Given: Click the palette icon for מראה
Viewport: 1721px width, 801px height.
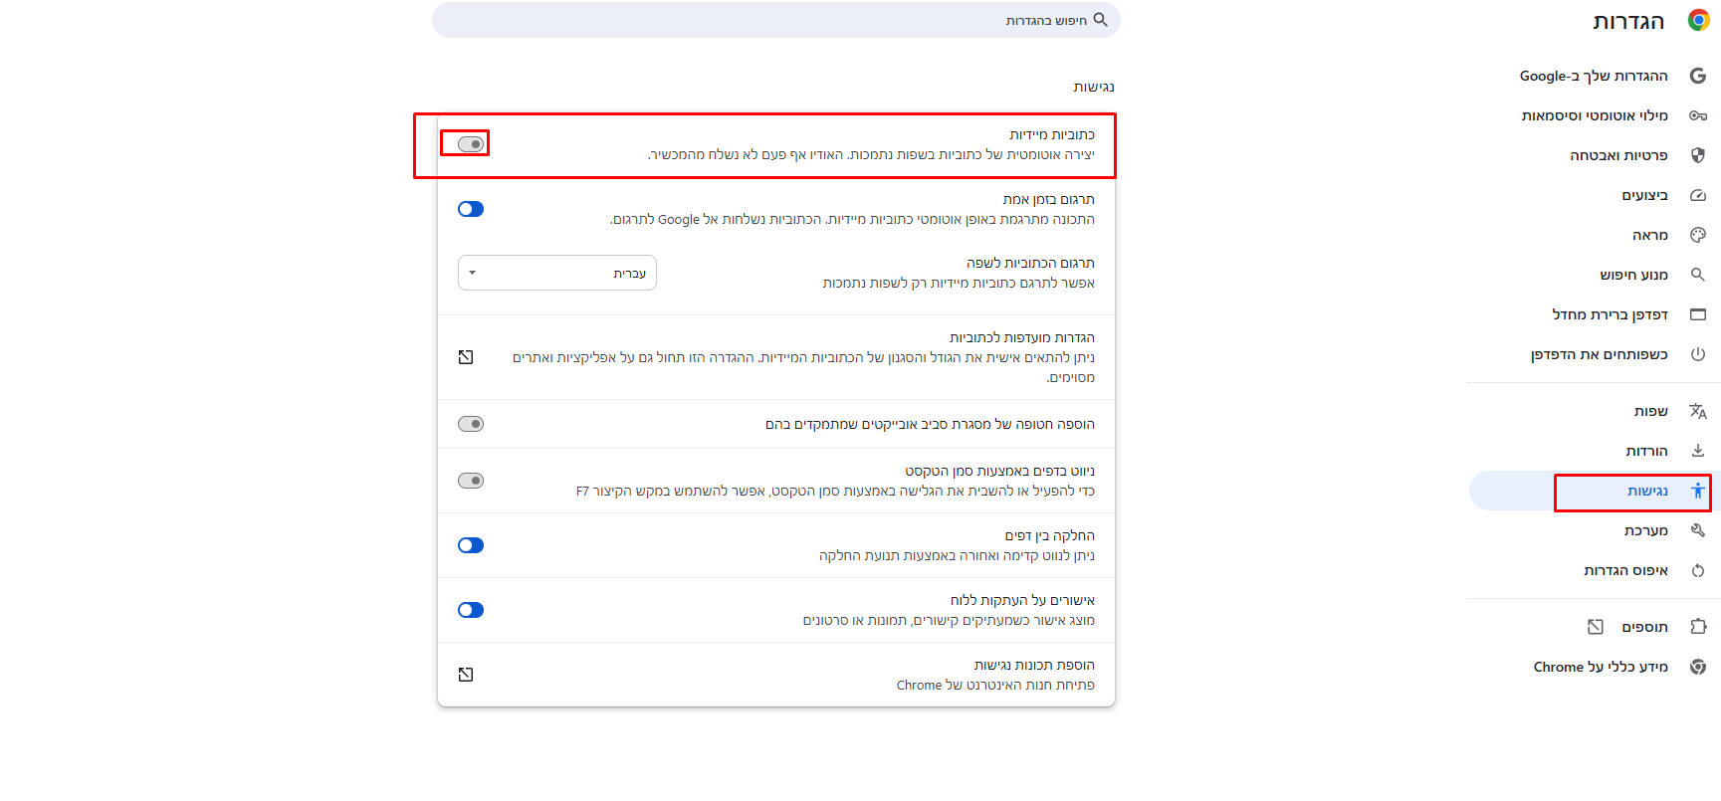Looking at the screenshot, I should [x=1698, y=235].
